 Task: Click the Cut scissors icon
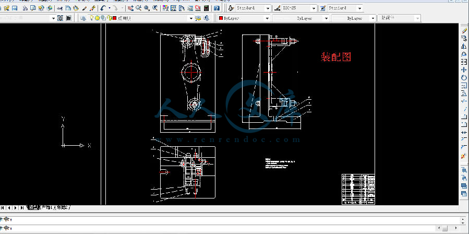[60, 8]
